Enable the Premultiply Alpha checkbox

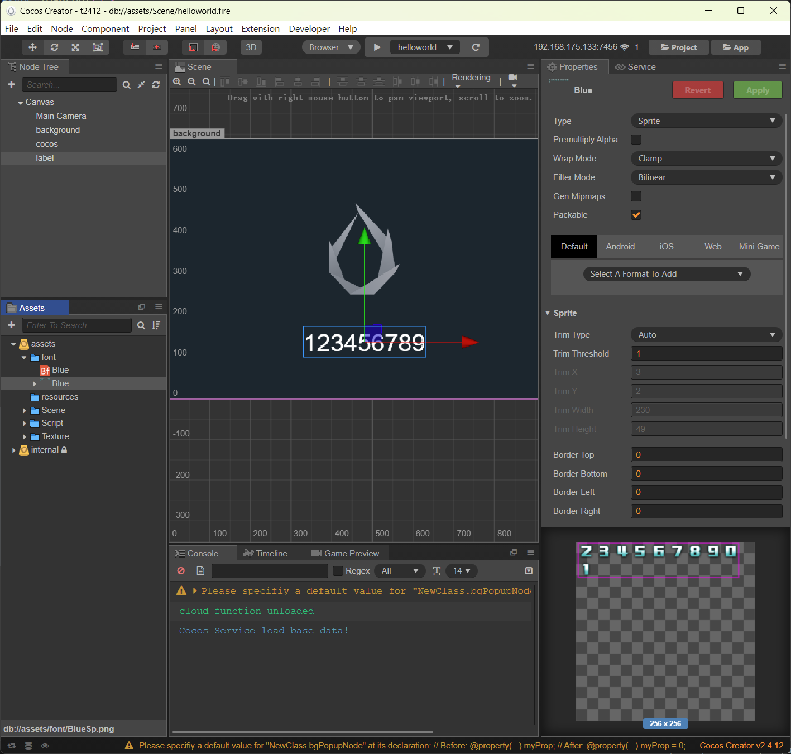[x=636, y=140]
